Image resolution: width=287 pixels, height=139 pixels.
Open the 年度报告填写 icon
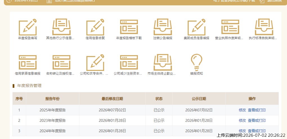pos(28,27)
